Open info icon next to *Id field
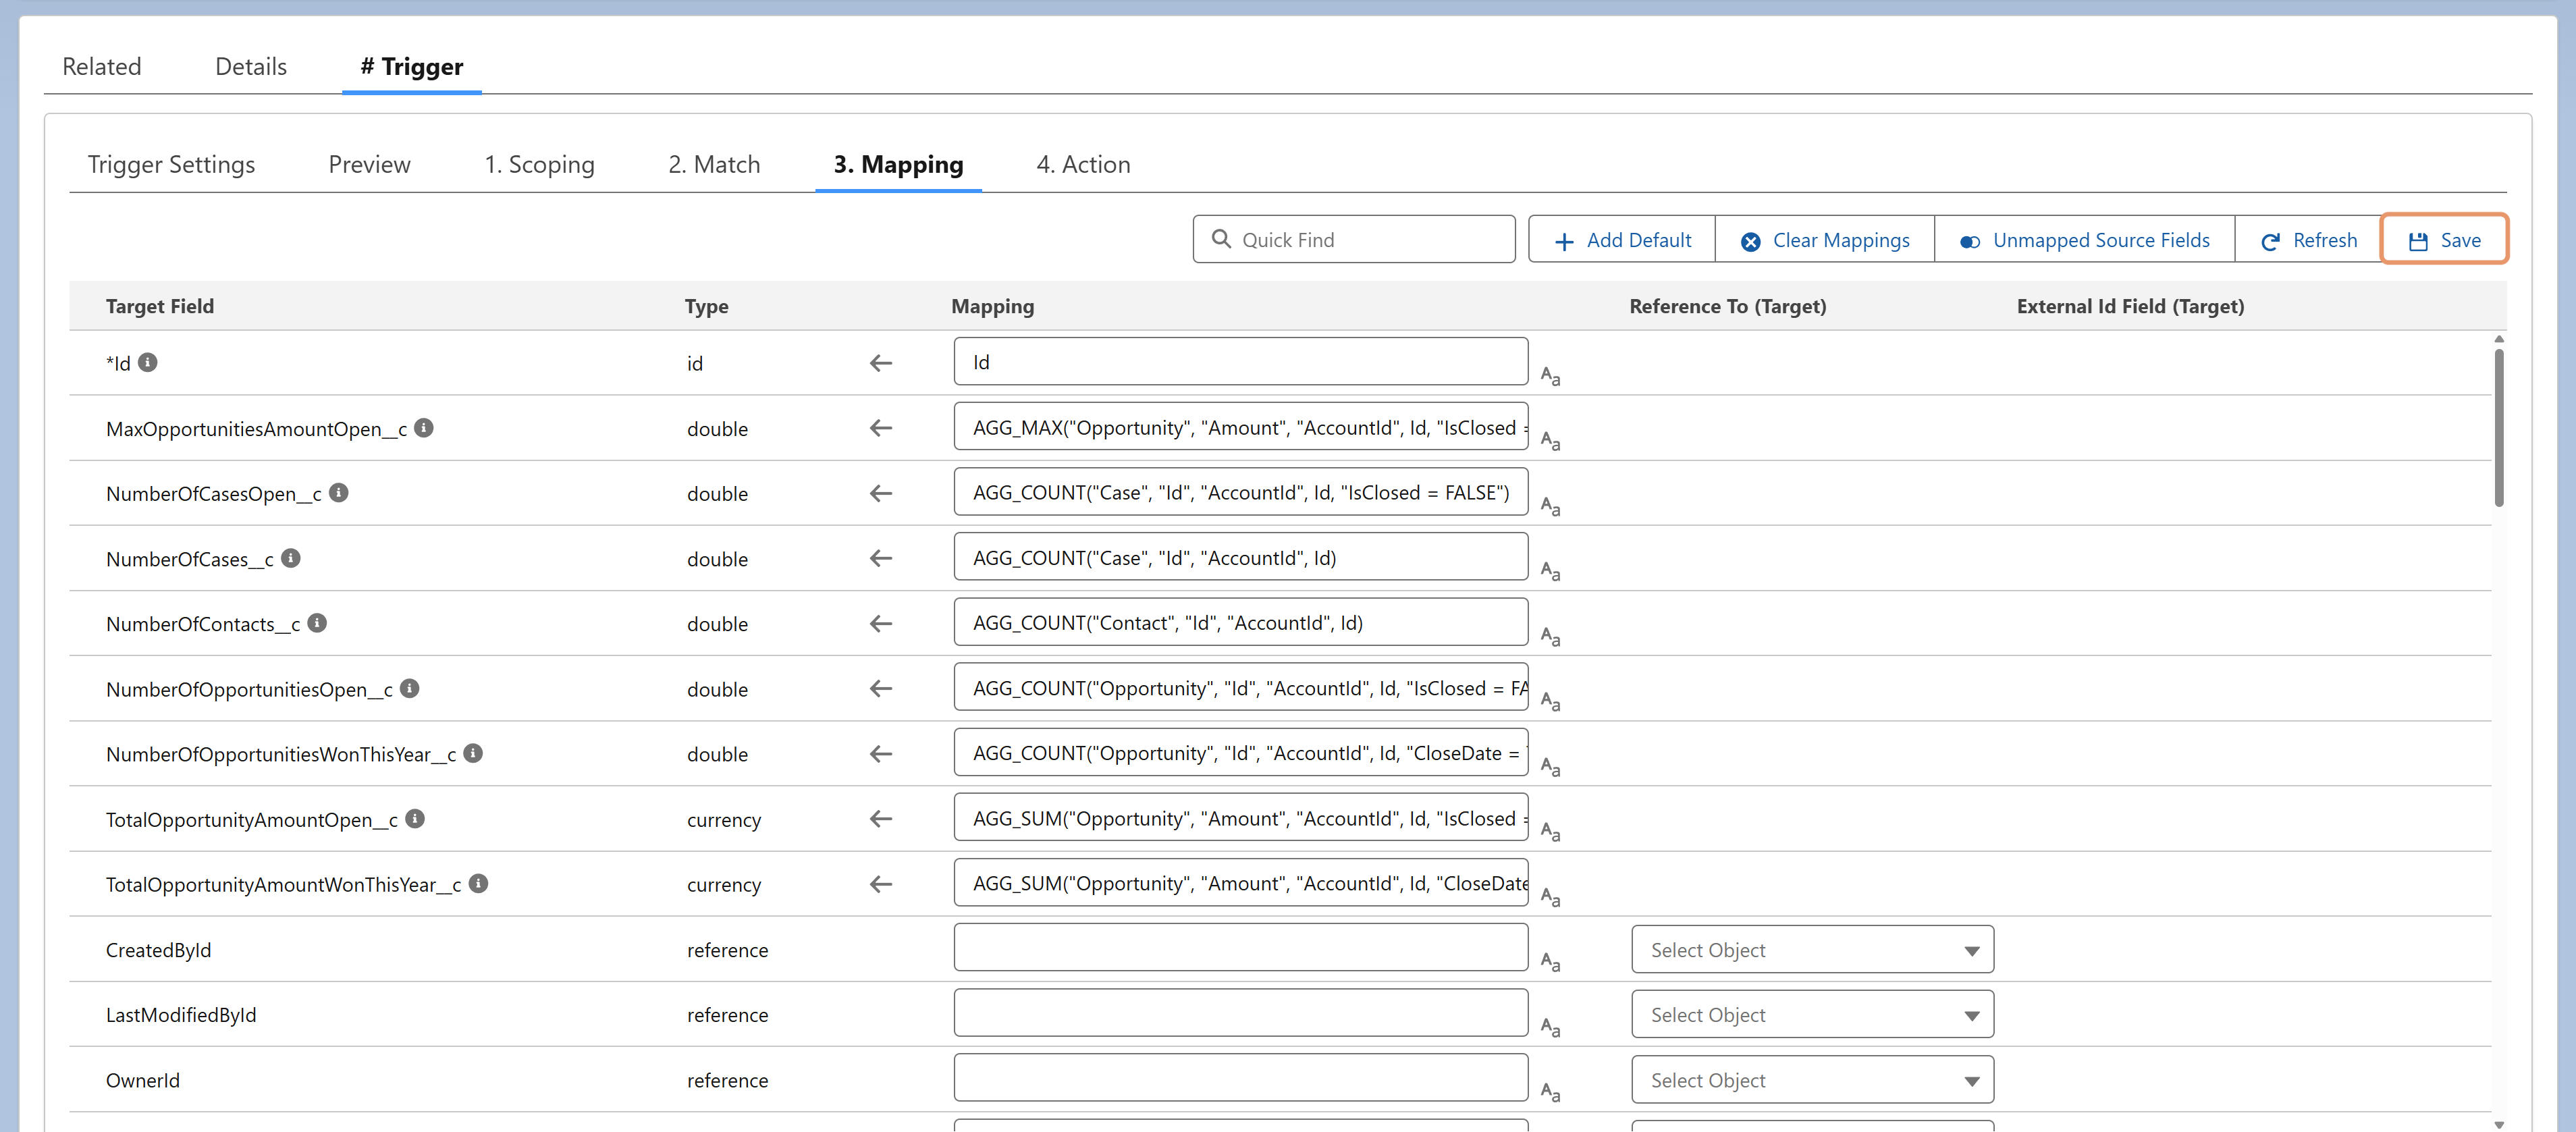 [148, 362]
